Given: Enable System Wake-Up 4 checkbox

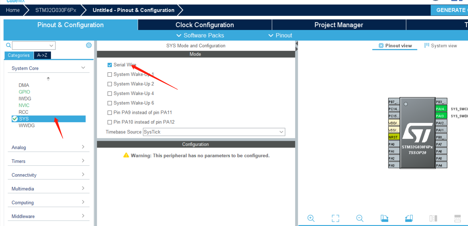Looking at the screenshot, I should [x=110, y=94].
